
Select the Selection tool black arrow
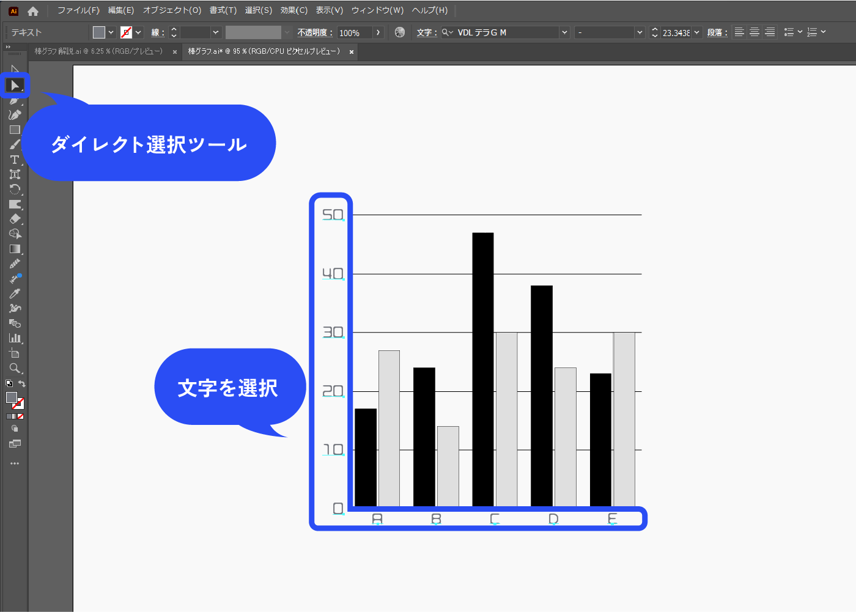tap(15, 69)
